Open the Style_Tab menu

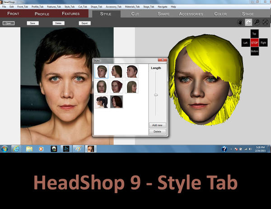(70, 7)
